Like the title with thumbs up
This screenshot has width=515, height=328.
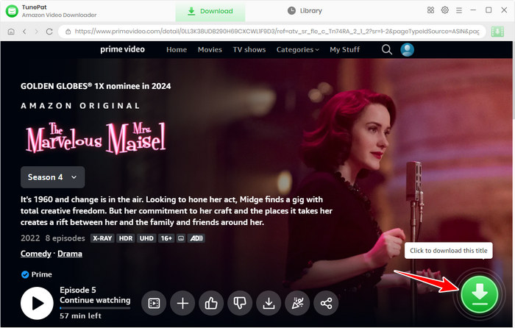211,304
